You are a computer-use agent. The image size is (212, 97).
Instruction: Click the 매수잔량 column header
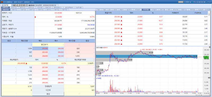tap(72, 41)
